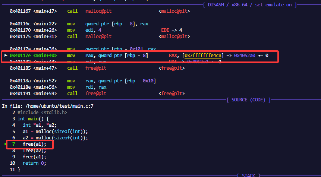Click the underlined address 0x7ffffffe4c8

click(x=204, y=56)
